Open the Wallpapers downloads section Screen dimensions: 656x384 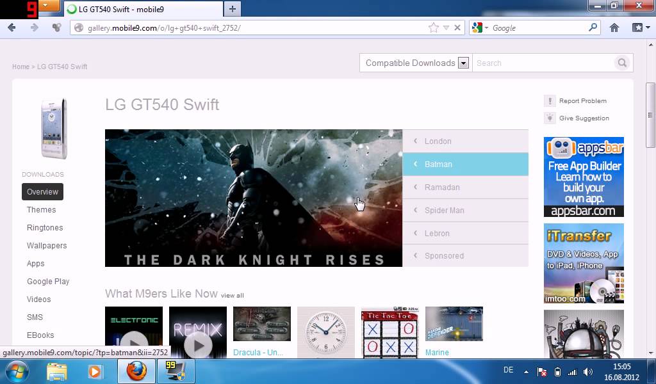(x=47, y=246)
